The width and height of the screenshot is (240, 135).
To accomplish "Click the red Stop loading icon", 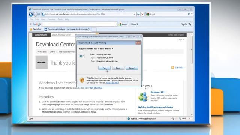I will click(x=142, y=14).
